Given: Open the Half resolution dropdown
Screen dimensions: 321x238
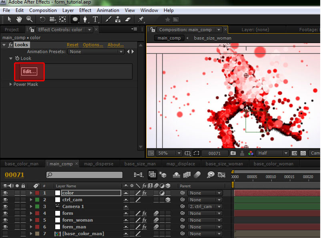Looking at the screenshot, I should (272, 153).
